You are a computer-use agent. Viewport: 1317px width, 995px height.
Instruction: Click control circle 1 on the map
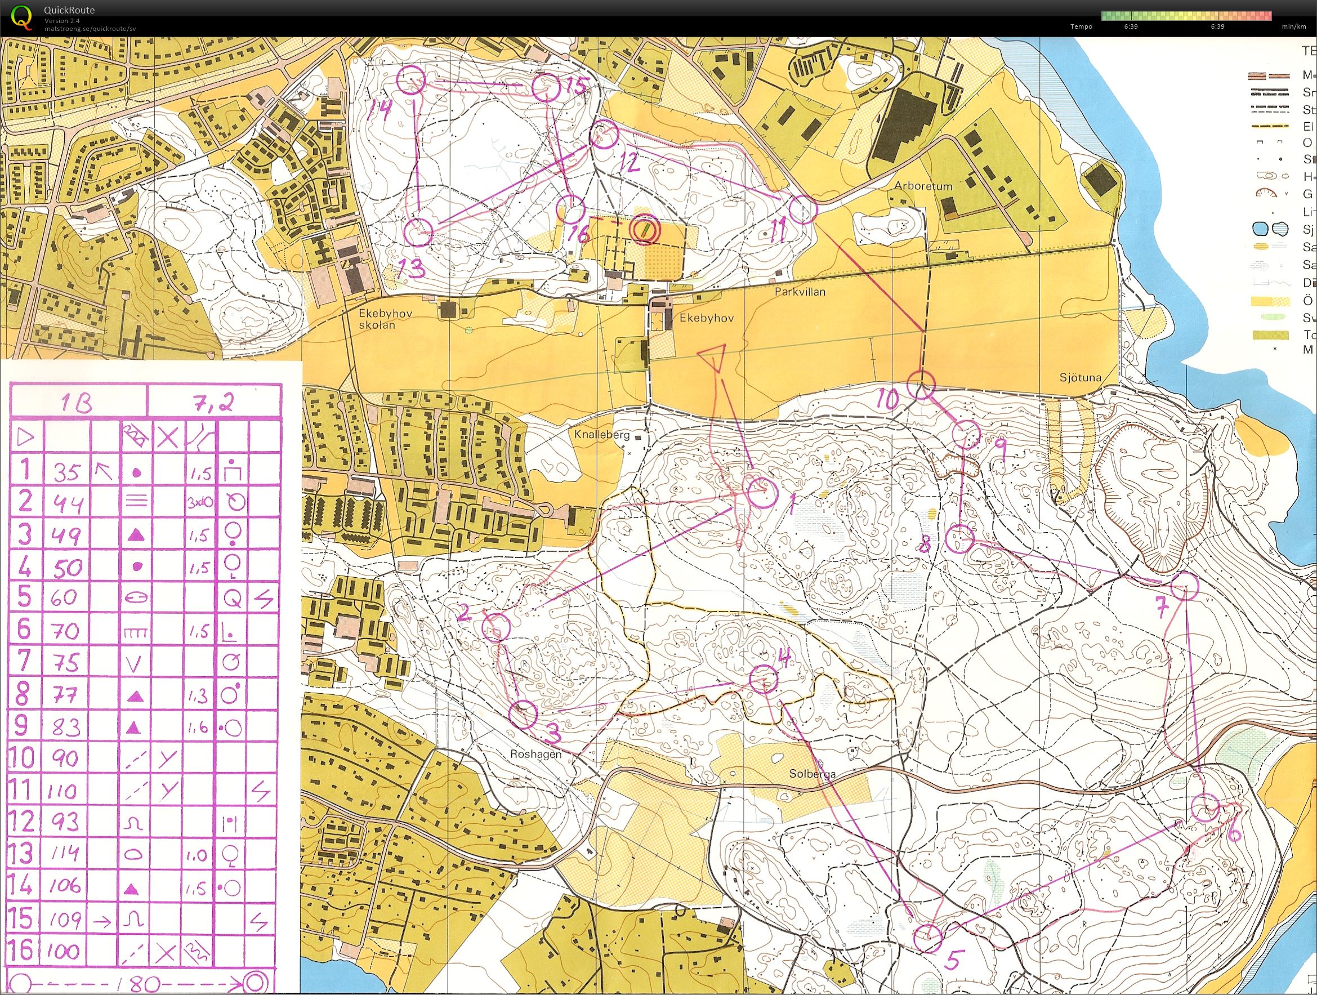762,493
